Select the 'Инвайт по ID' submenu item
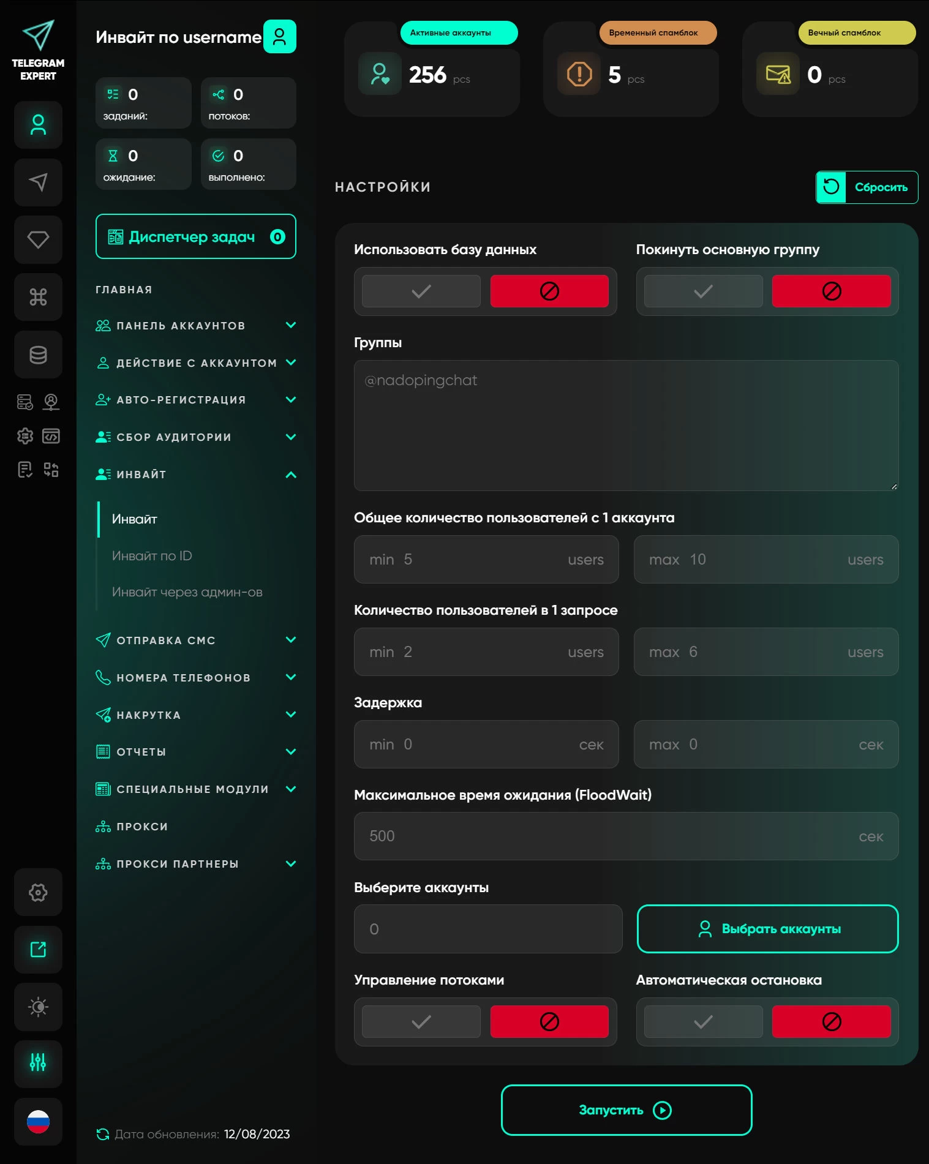The width and height of the screenshot is (929, 1164). (x=152, y=556)
